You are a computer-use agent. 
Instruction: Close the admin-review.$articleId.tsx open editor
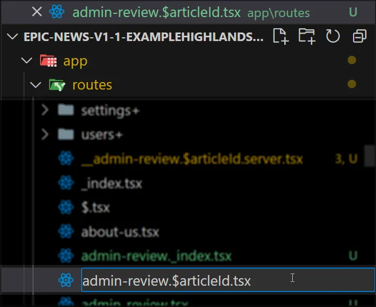(x=37, y=12)
